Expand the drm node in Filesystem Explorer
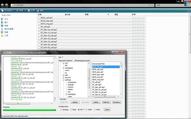 (63, 63)
